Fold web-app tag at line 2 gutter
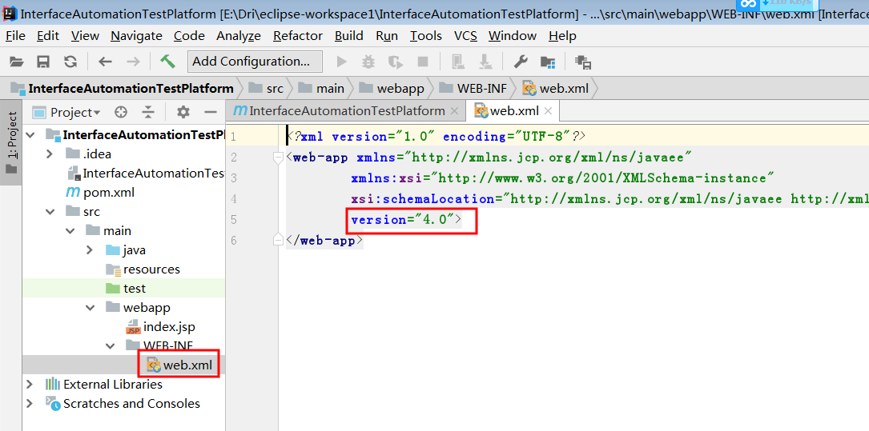 coord(278,158)
